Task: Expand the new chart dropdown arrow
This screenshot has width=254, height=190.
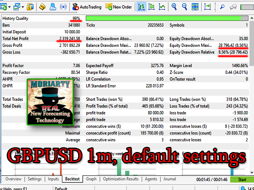Action: tap(9, 7)
